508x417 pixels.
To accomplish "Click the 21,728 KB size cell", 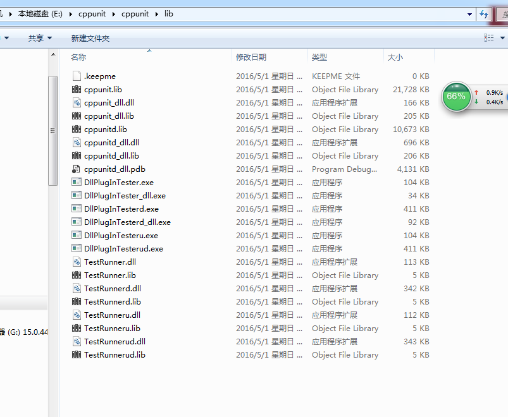I will tap(411, 89).
